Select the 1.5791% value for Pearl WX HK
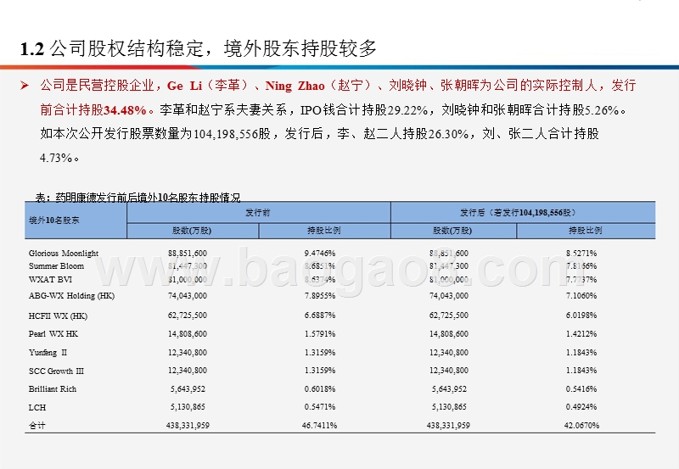Image resolution: width=679 pixels, height=469 pixels. click(x=320, y=333)
